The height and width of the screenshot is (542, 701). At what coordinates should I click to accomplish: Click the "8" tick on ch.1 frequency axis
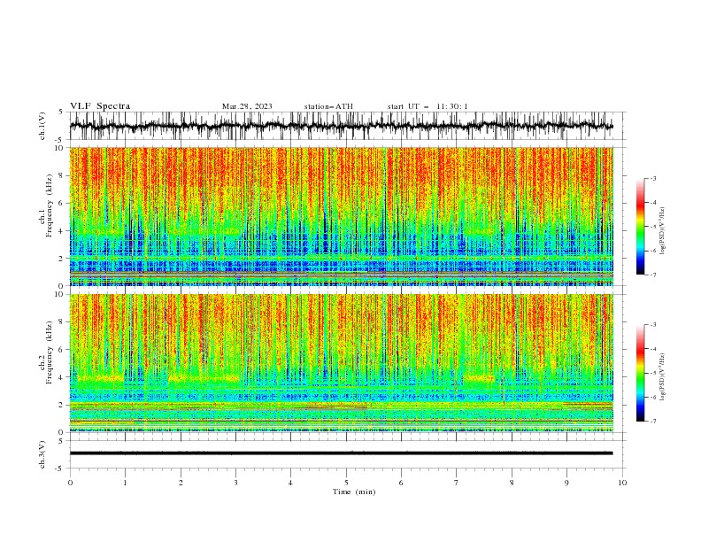tap(62, 175)
